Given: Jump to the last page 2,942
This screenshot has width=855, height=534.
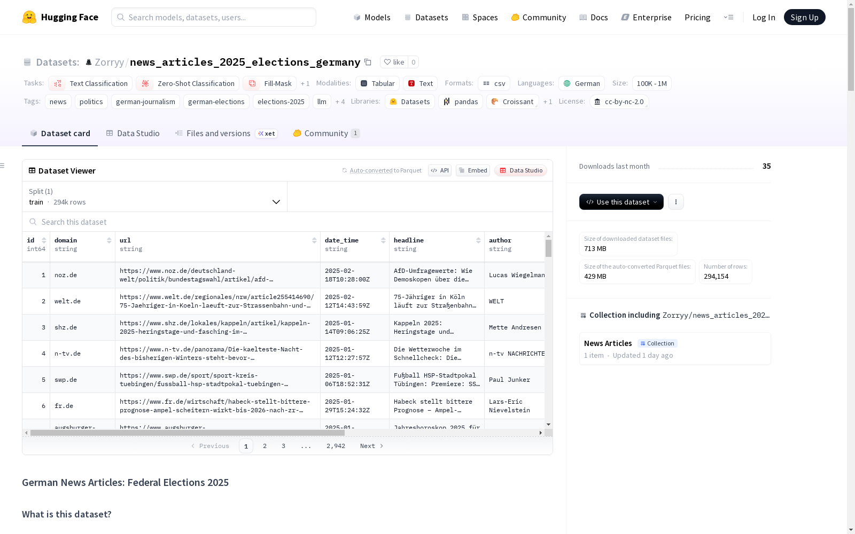Looking at the screenshot, I should 336,446.
